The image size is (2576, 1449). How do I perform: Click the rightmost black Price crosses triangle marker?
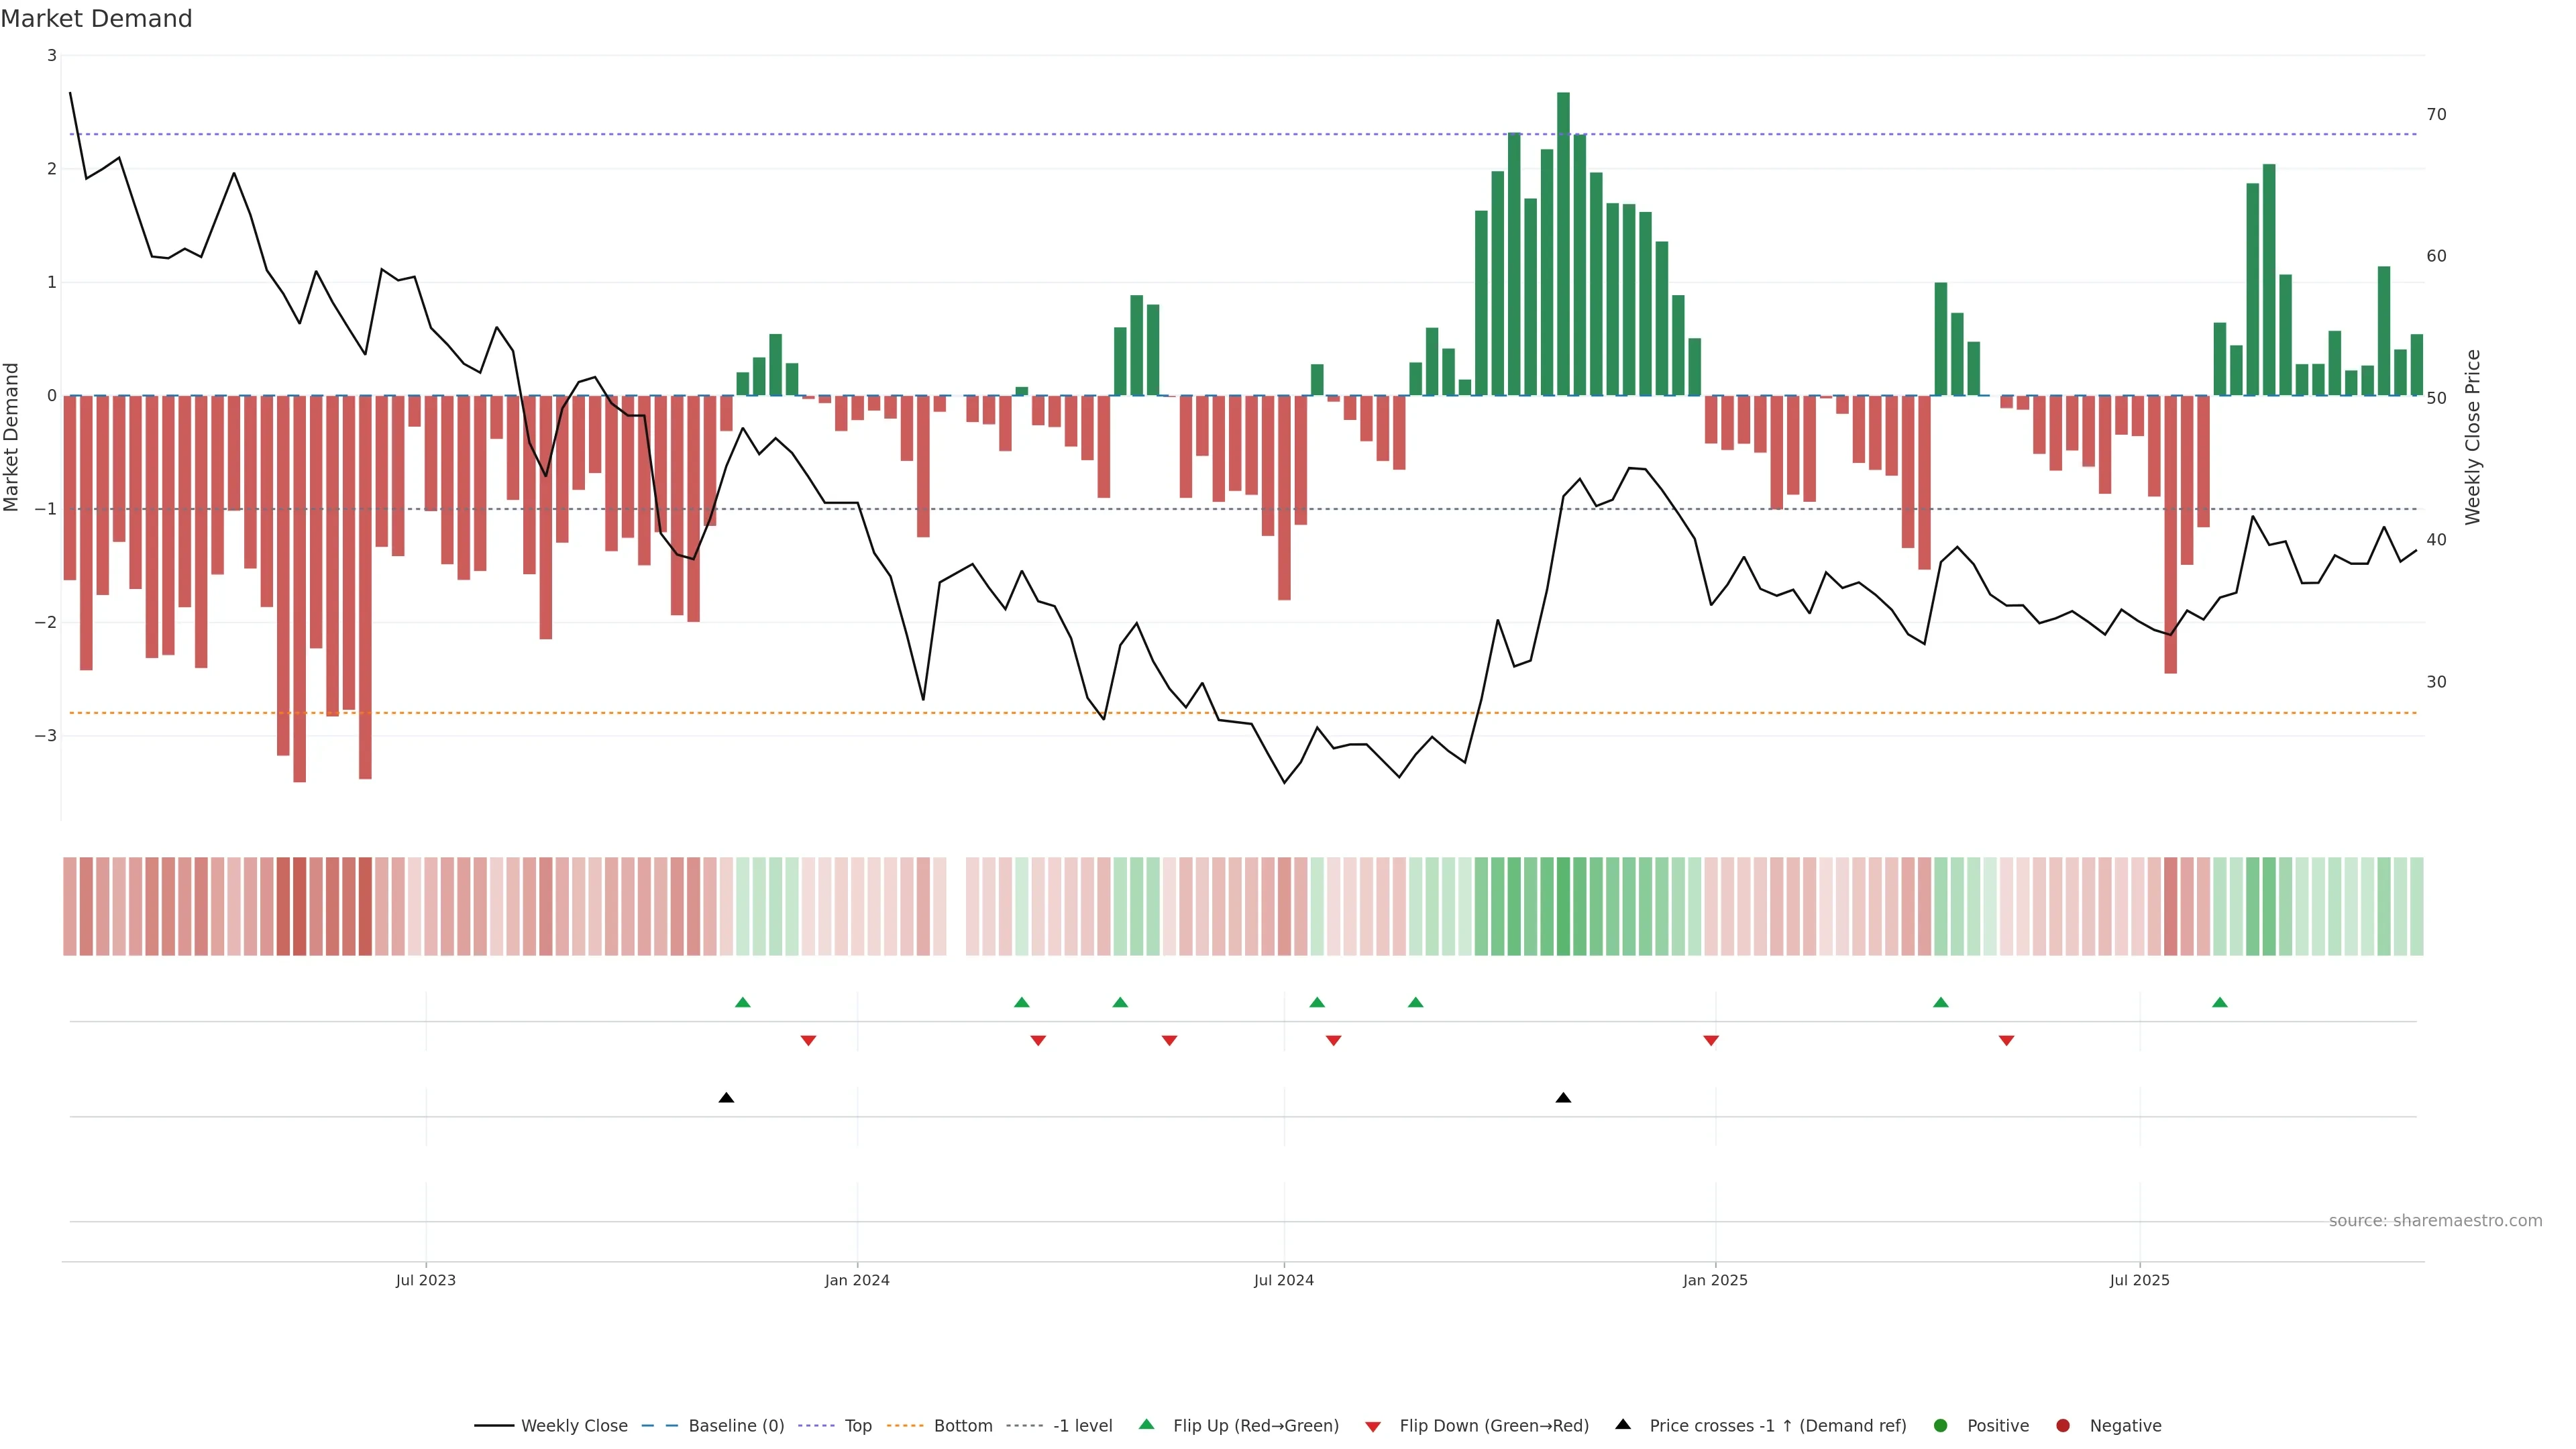click(1563, 1098)
